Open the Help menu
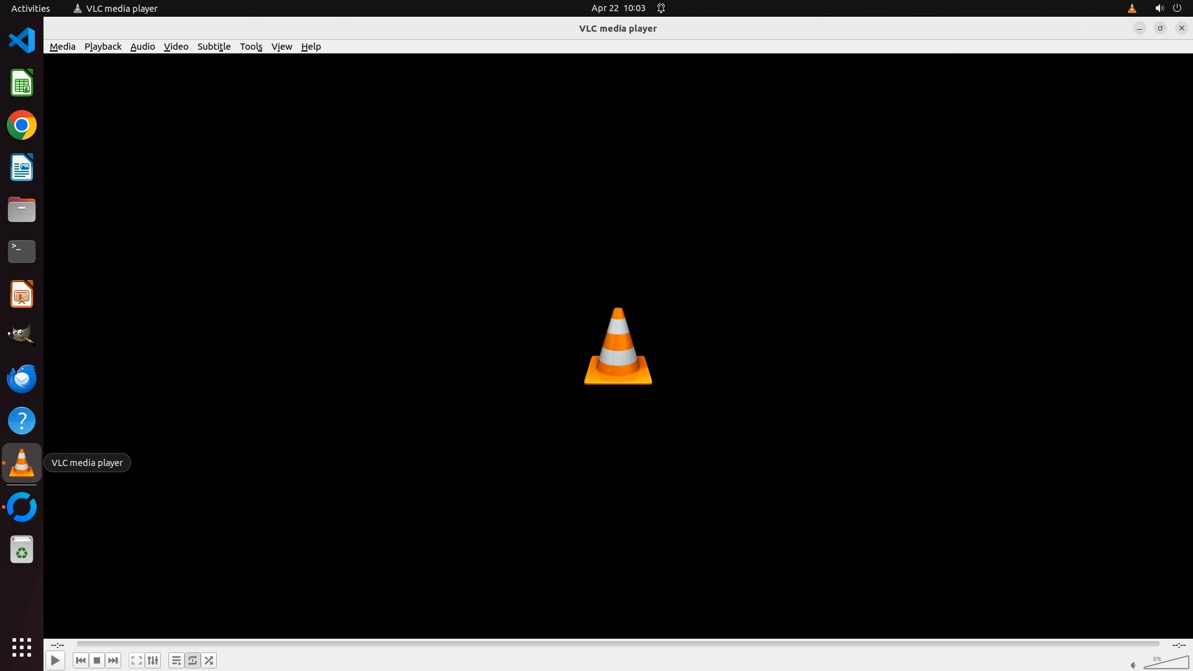Screen dimensions: 1193x671 pyautogui.click(x=311, y=47)
